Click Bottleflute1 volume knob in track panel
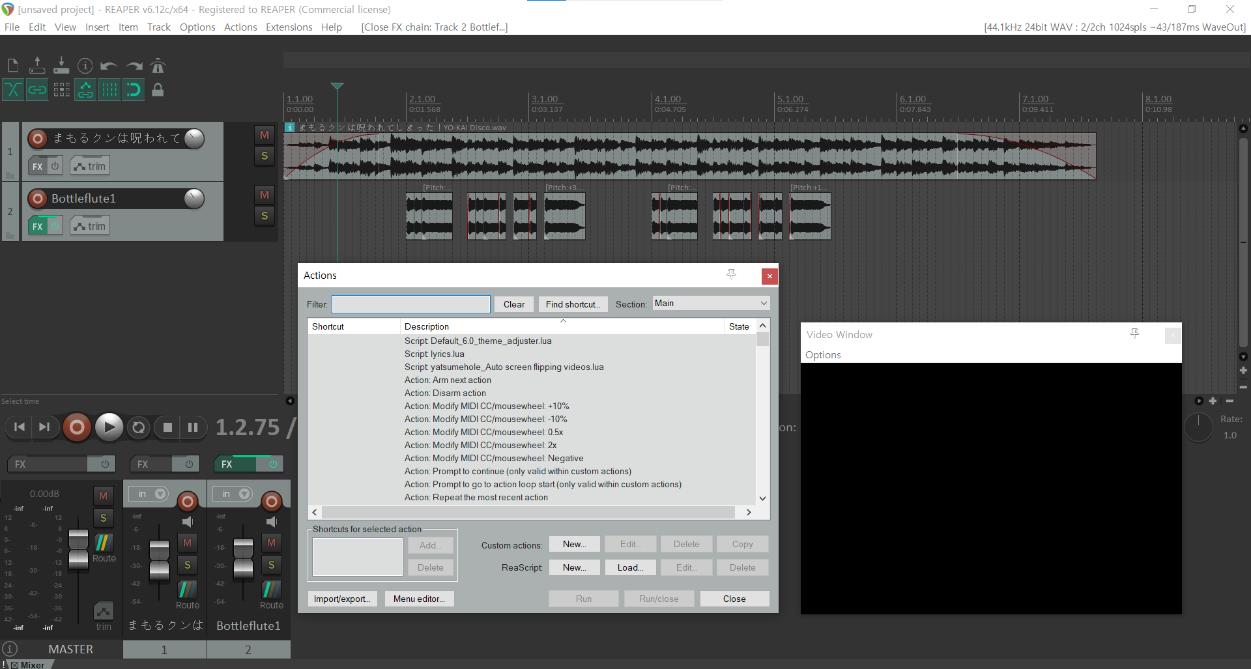 (194, 198)
